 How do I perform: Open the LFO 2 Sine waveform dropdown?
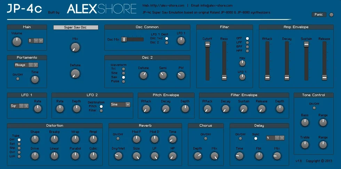point(120,104)
